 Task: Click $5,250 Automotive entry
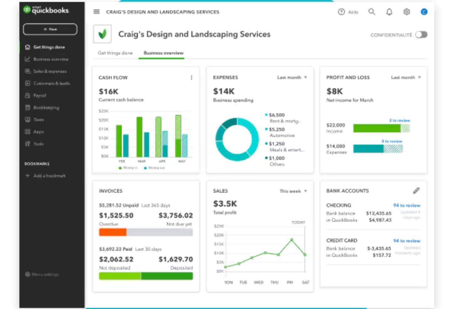pyautogui.click(x=280, y=132)
